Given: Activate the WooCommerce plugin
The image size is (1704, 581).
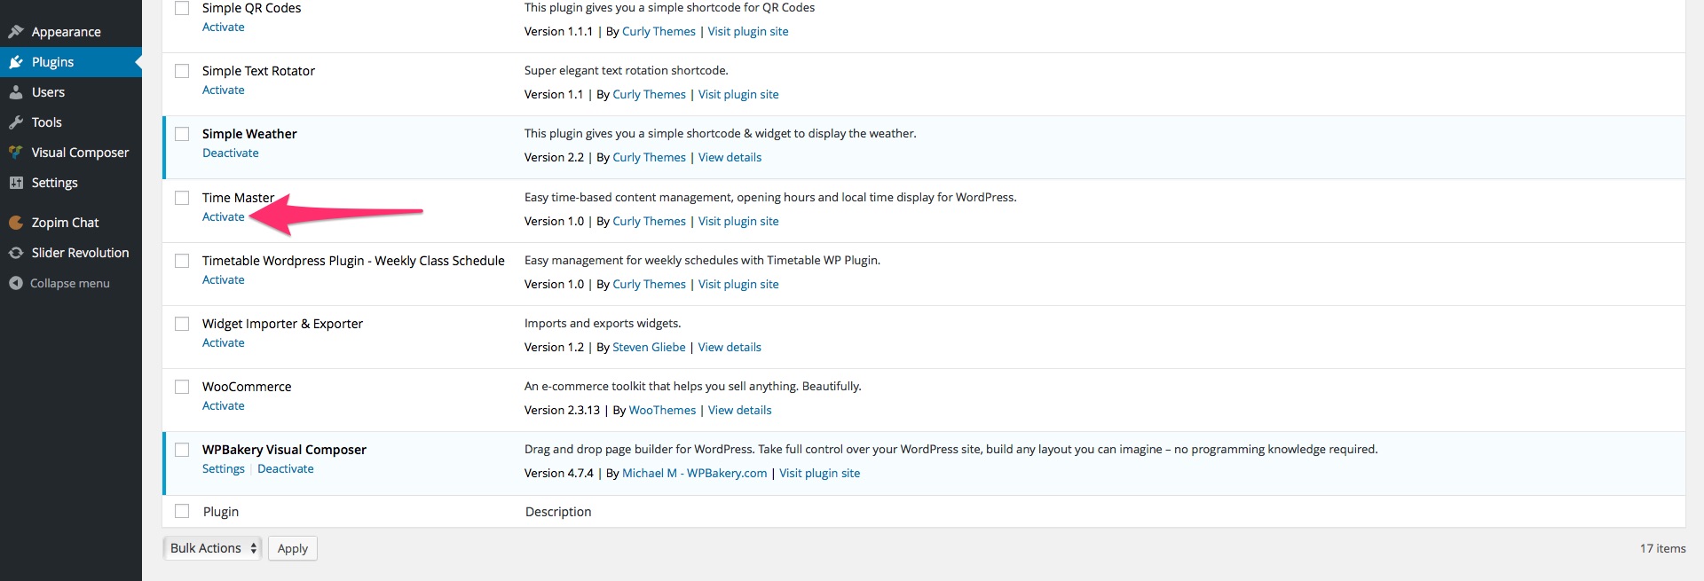Looking at the screenshot, I should click(x=224, y=406).
